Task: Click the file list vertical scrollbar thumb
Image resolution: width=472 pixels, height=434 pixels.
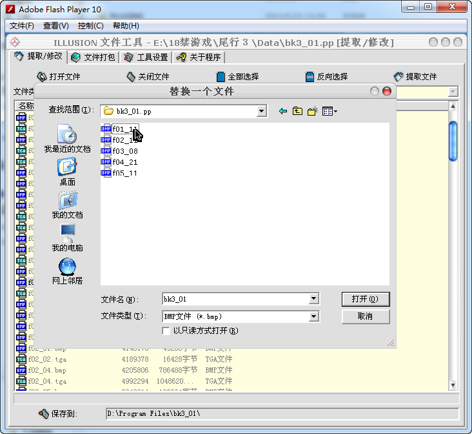Action: (x=453, y=141)
